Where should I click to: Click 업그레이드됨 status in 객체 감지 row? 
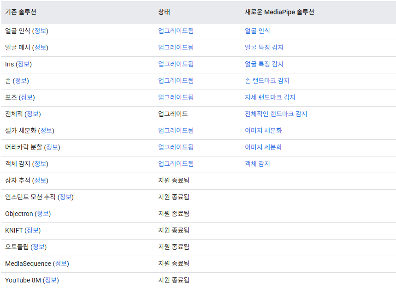176,164
